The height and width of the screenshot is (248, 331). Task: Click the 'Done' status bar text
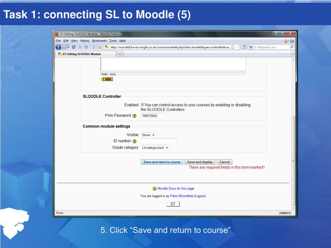[x=60, y=213]
